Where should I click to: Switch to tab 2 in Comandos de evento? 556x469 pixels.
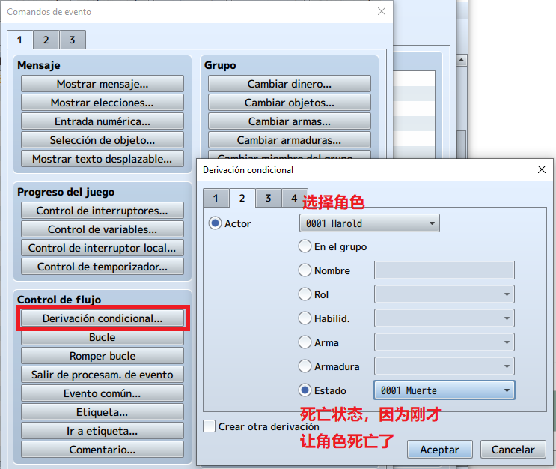[46, 40]
